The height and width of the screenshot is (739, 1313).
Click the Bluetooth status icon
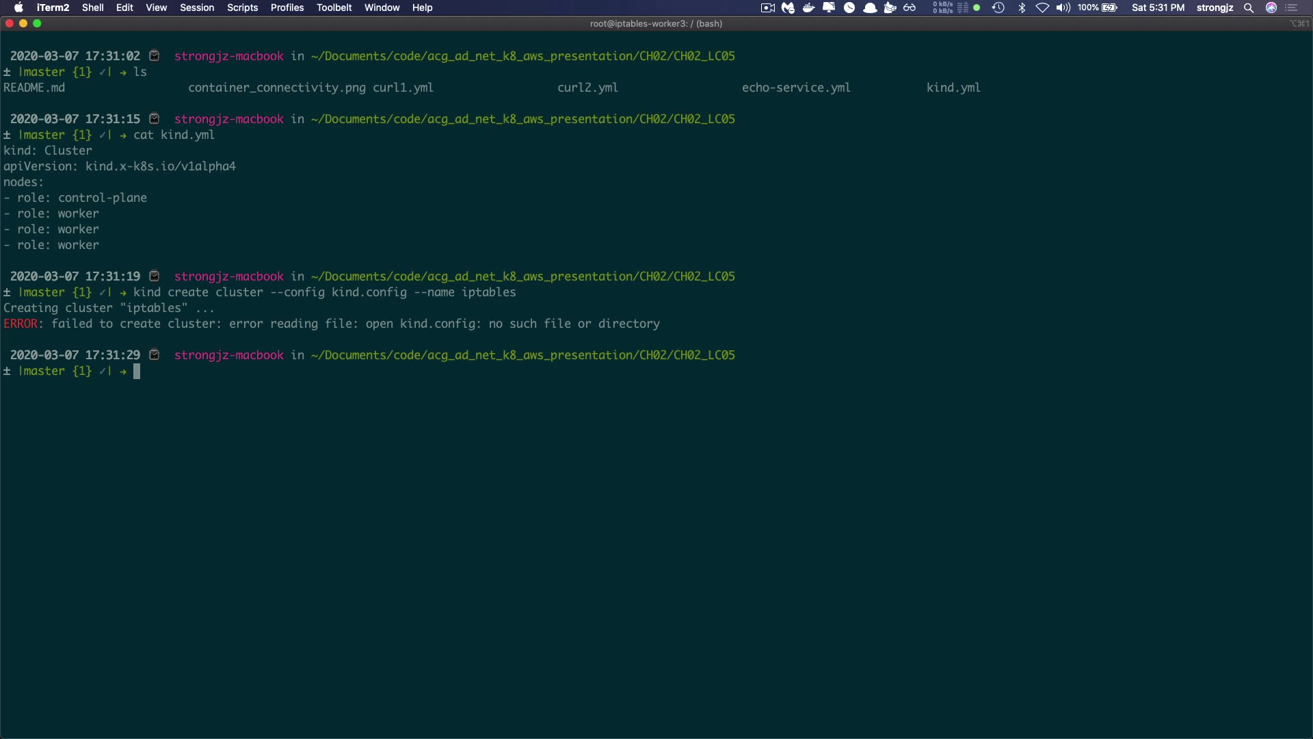1022,8
